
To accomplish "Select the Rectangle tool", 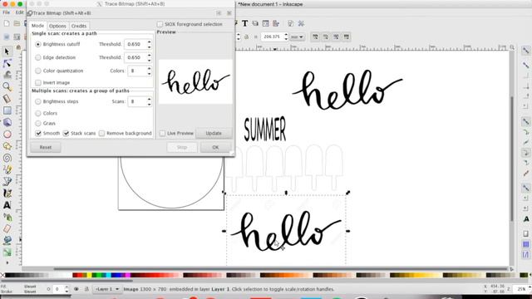I will click(7, 110).
